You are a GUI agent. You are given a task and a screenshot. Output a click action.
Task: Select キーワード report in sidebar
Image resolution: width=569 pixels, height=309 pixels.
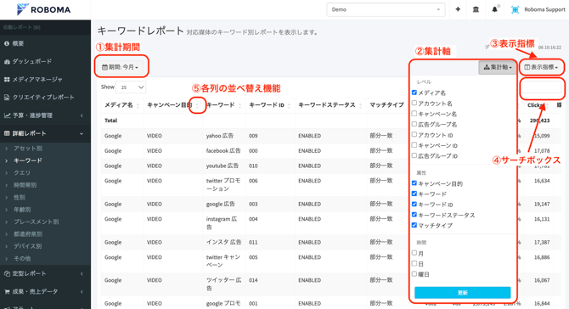pos(27,160)
